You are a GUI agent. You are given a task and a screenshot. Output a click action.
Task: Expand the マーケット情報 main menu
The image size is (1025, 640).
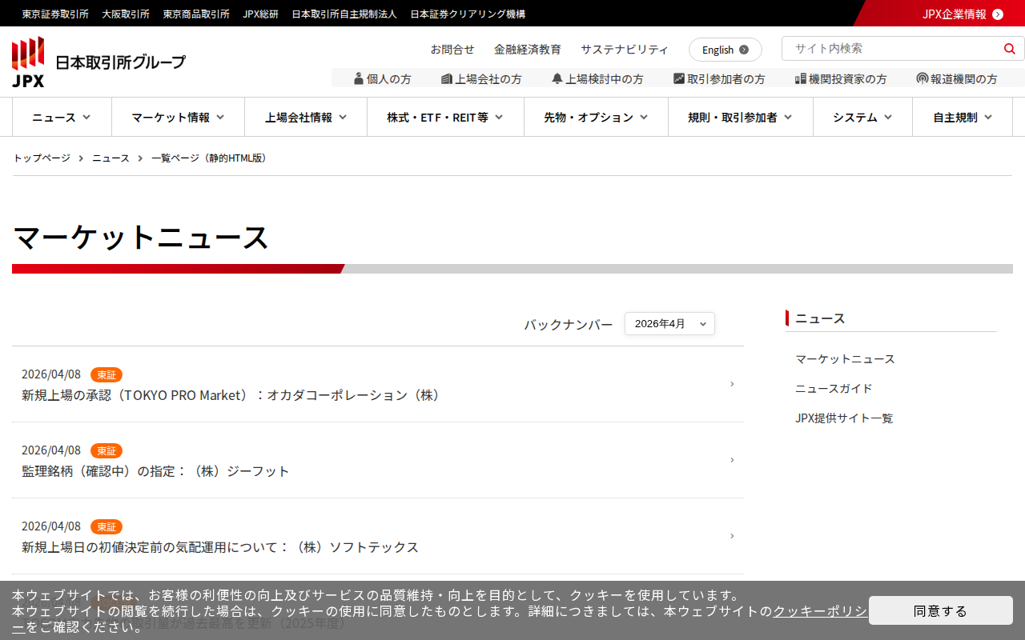point(178,117)
